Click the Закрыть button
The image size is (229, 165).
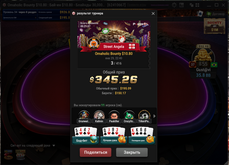[x=132, y=152]
